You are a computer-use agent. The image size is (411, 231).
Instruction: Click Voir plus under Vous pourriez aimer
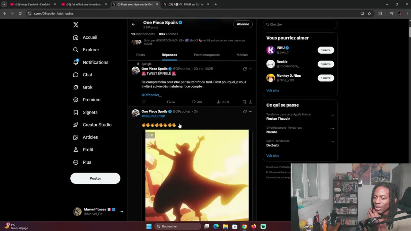coord(273,90)
